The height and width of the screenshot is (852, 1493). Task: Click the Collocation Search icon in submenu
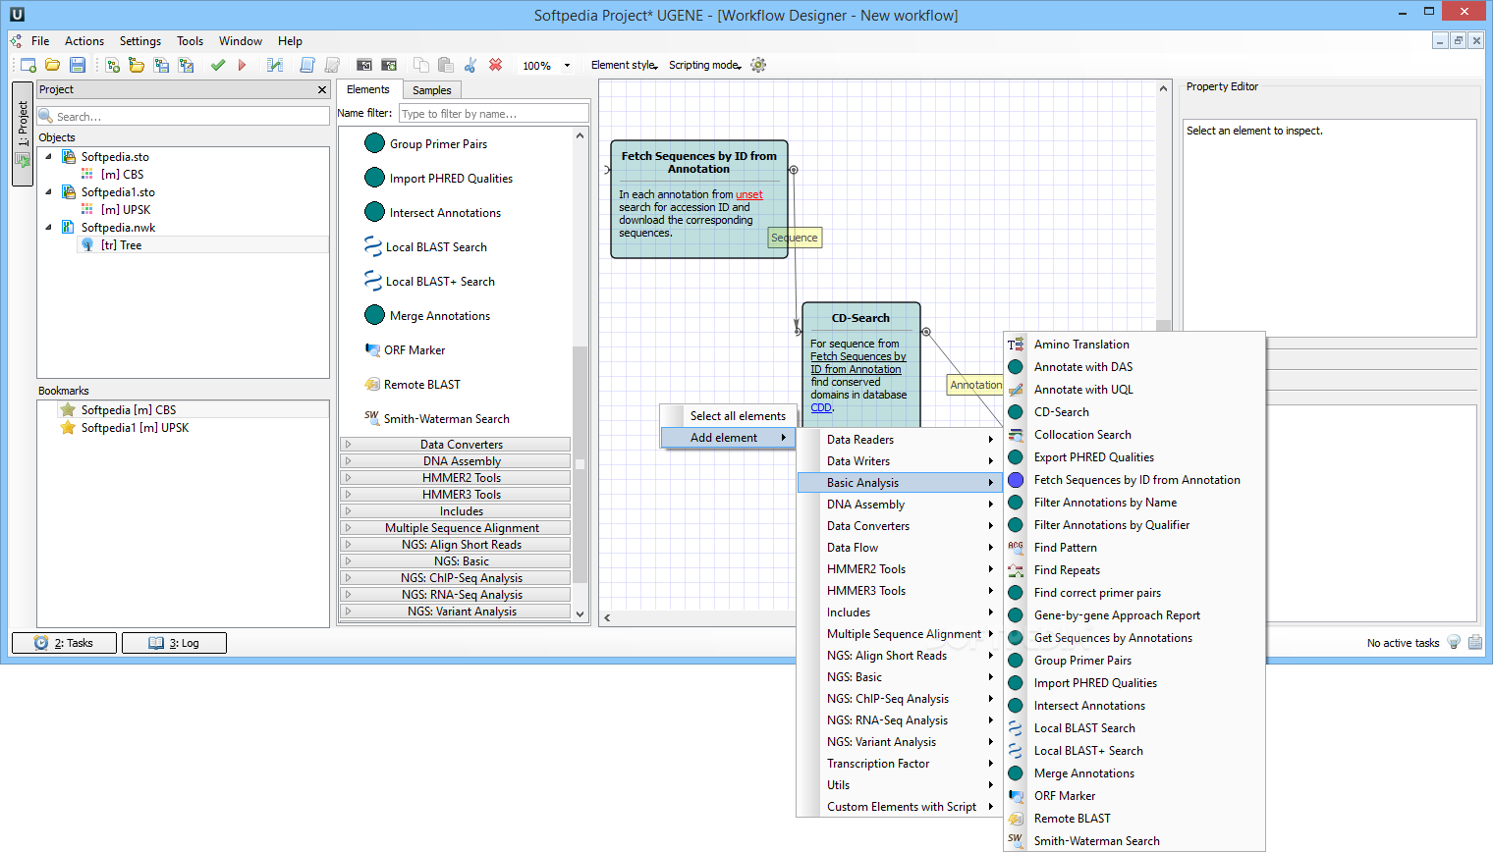1016,435
